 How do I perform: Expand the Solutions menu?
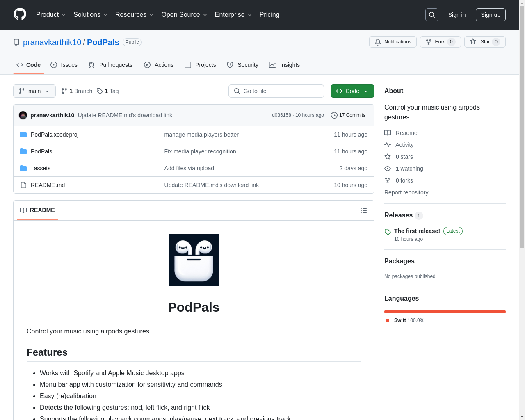(91, 15)
